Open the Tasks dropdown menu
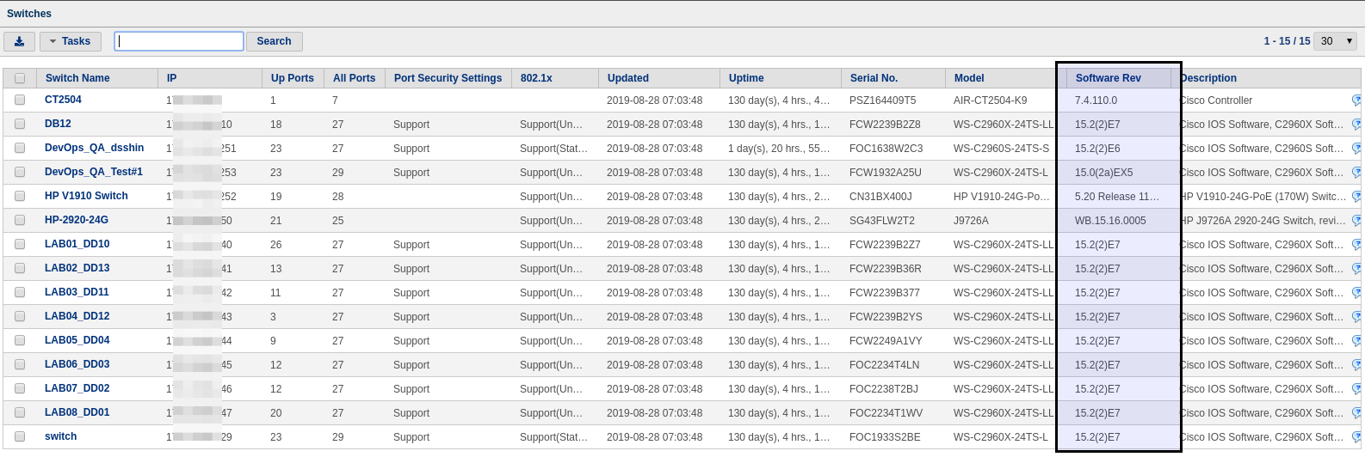 click(70, 41)
